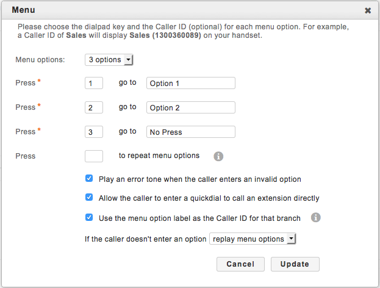Screen dimensions: 380x288
Task: Click the dialpad key field containing 2
Action: [93, 107]
